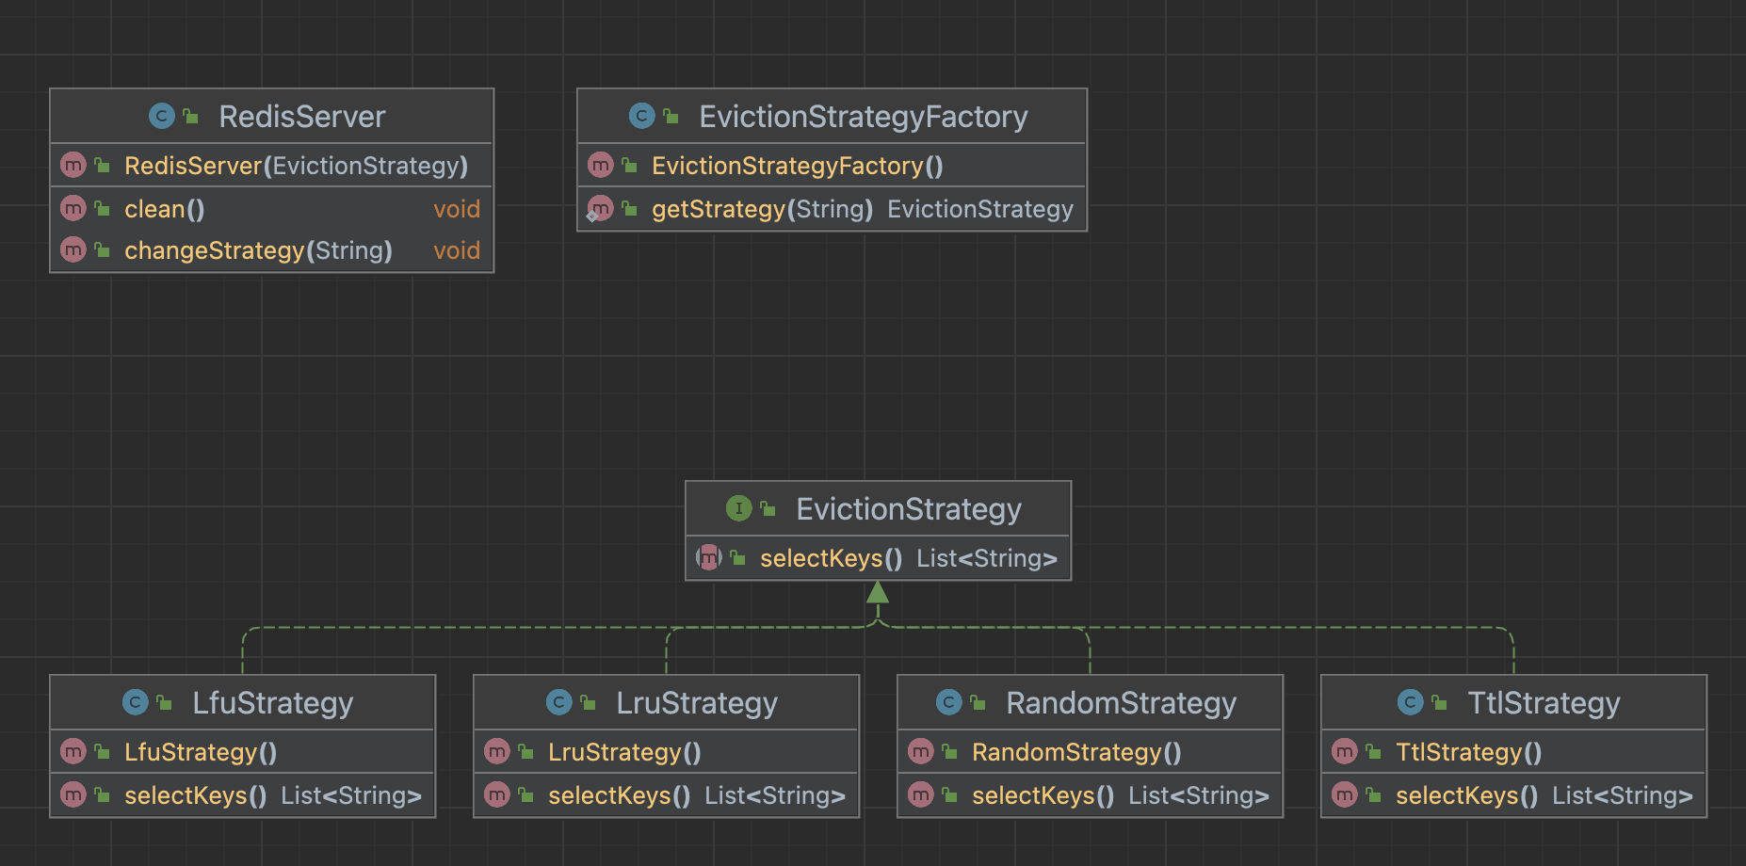Select the RedisServer(EvictionStrategy) constructor row

[272, 165]
